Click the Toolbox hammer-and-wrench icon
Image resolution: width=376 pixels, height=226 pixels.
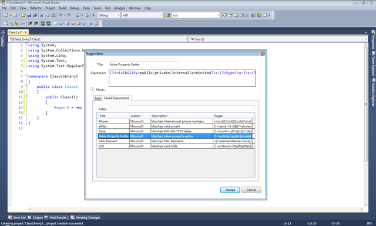coord(247,15)
